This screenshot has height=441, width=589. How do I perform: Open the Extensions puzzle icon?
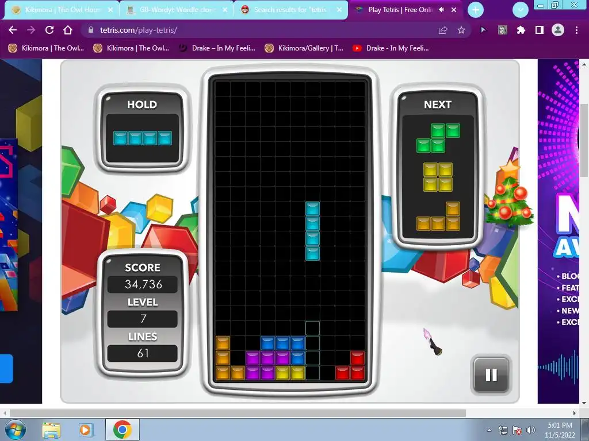(x=521, y=30)
